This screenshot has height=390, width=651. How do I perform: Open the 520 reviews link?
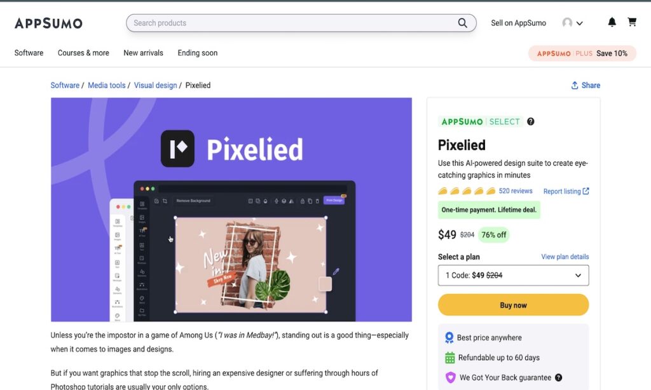click(515, 191)
